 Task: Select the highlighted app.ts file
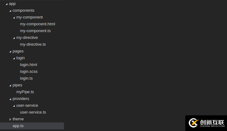point(18,126)
